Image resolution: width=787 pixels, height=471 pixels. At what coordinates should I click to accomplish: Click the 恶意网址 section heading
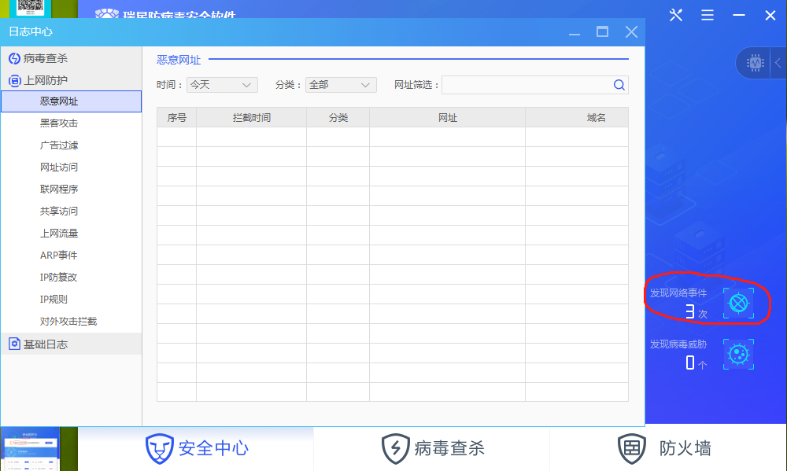(x=179, y=61)
